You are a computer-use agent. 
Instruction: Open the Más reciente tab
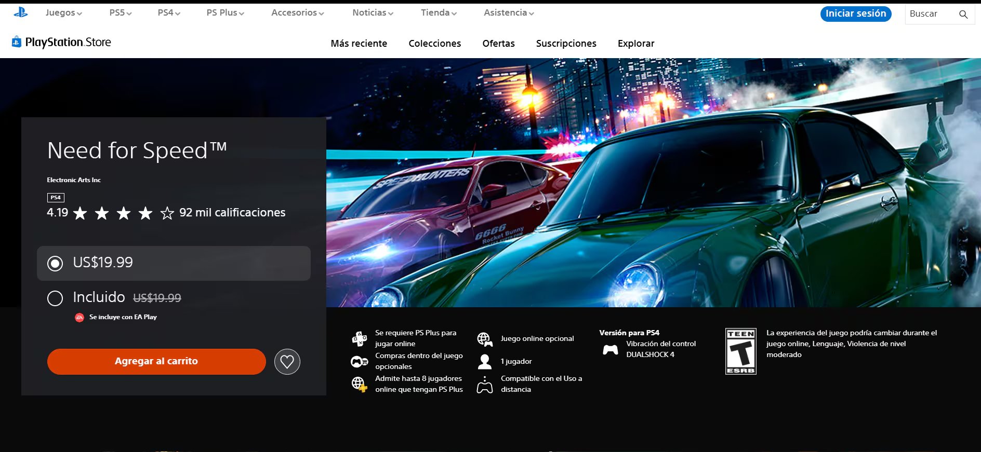[x=359, y=44]
